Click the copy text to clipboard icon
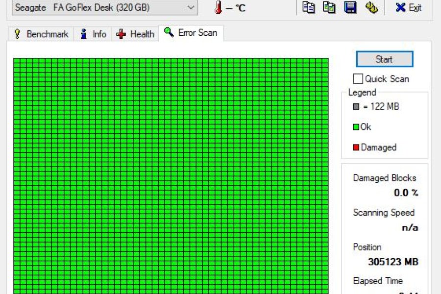This screenshot has width=441, height=294. click(x=309, y=7)
